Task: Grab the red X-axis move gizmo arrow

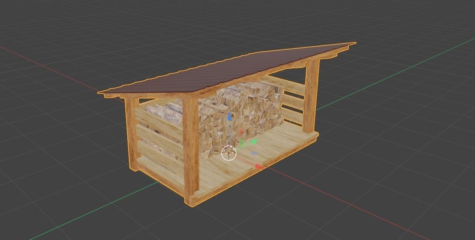Action: pos(258,166)
